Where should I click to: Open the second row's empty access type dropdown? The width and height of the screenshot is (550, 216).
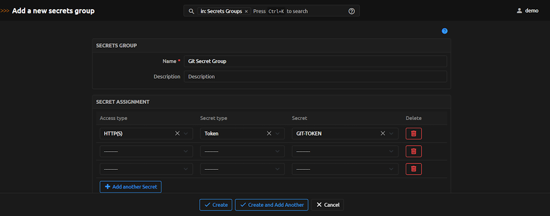pyautogui.click(x=146, y=151)
